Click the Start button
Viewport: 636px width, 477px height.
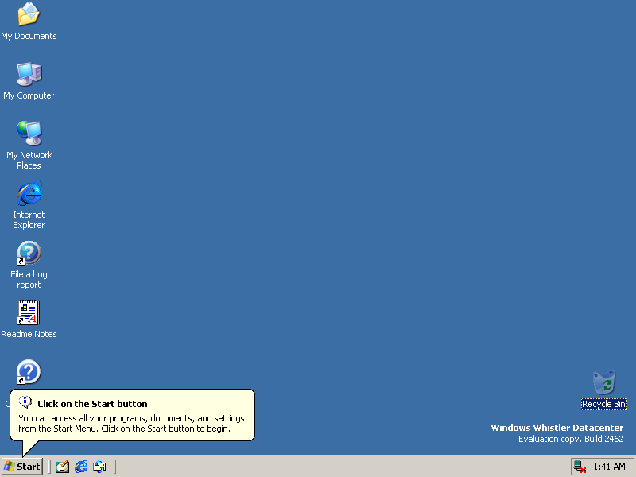point(21,467)
